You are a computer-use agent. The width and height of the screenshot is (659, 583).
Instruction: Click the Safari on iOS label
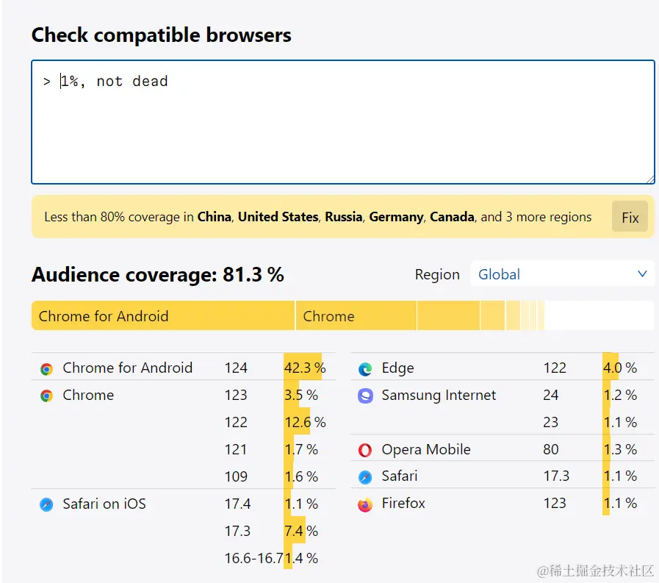tap(104, 504)
